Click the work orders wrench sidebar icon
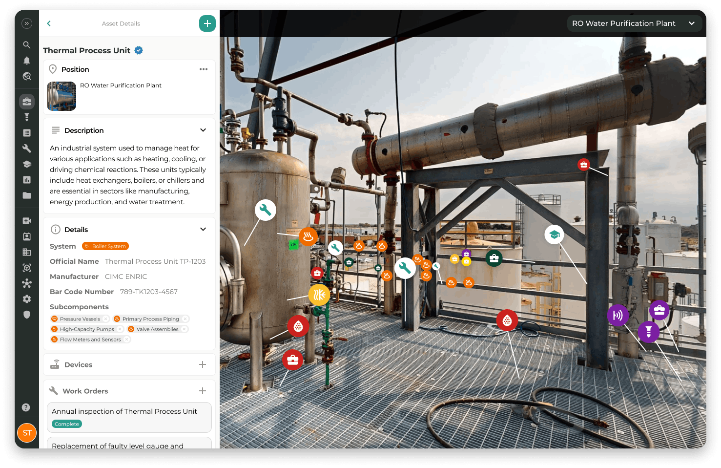This screenshot has height=468, width=721. [x=27, y=149]
